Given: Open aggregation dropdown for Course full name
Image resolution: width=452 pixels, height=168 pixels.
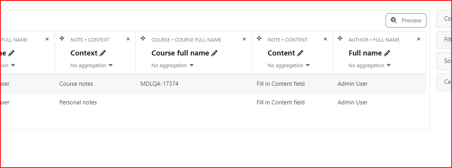Looking at the screenshot, I should pos(172,66).
